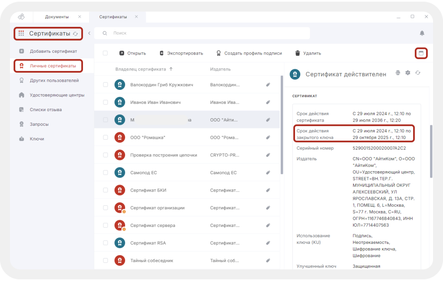Viewport: 443px width, 281px height.
Task: Check the ООО "Ромашка" row
Action: 106,137
